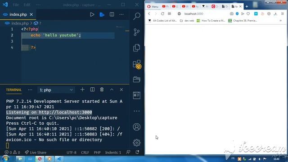Open Manage settings gear in VS Code

coord(137,143)
